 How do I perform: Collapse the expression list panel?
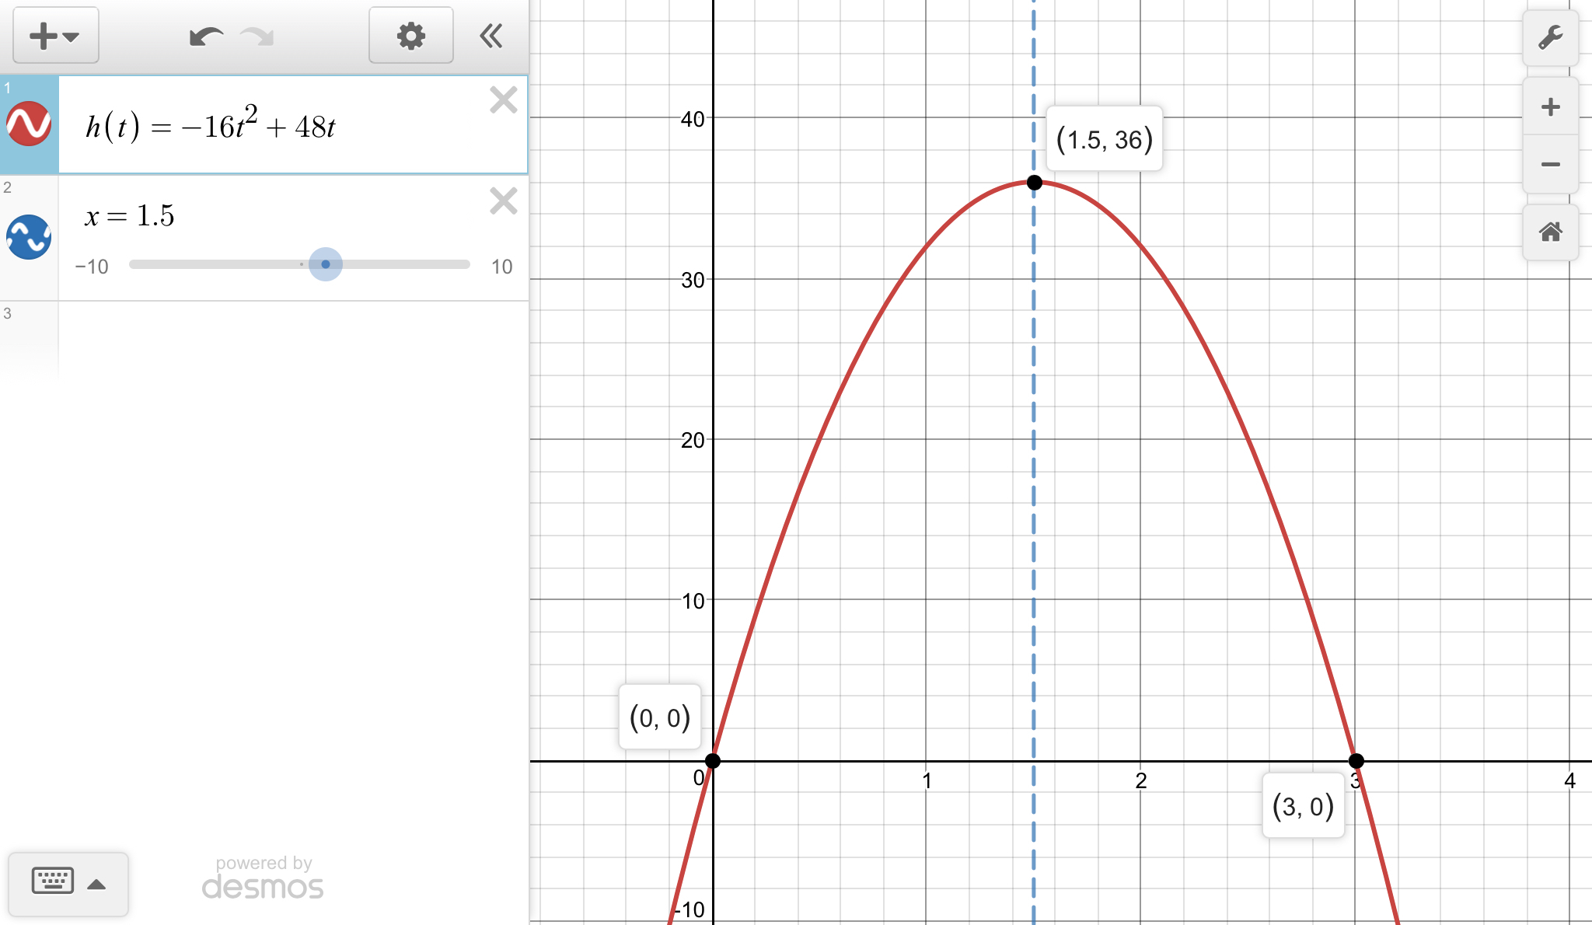(491, 36)
